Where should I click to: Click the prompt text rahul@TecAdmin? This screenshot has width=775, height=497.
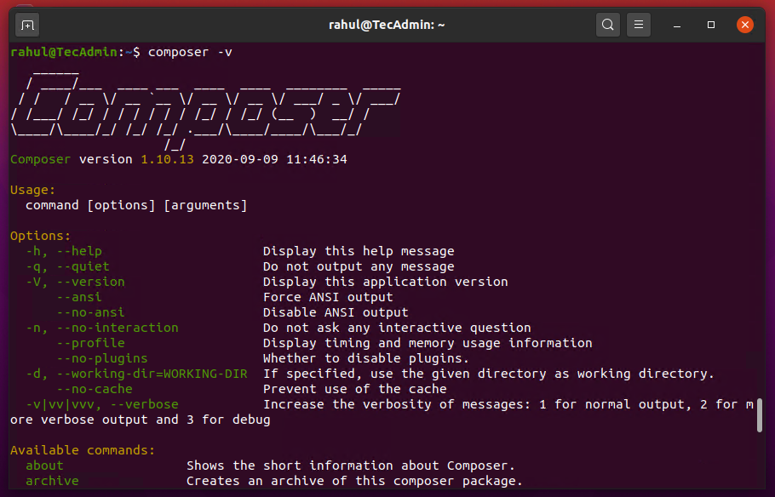(64, 52)
